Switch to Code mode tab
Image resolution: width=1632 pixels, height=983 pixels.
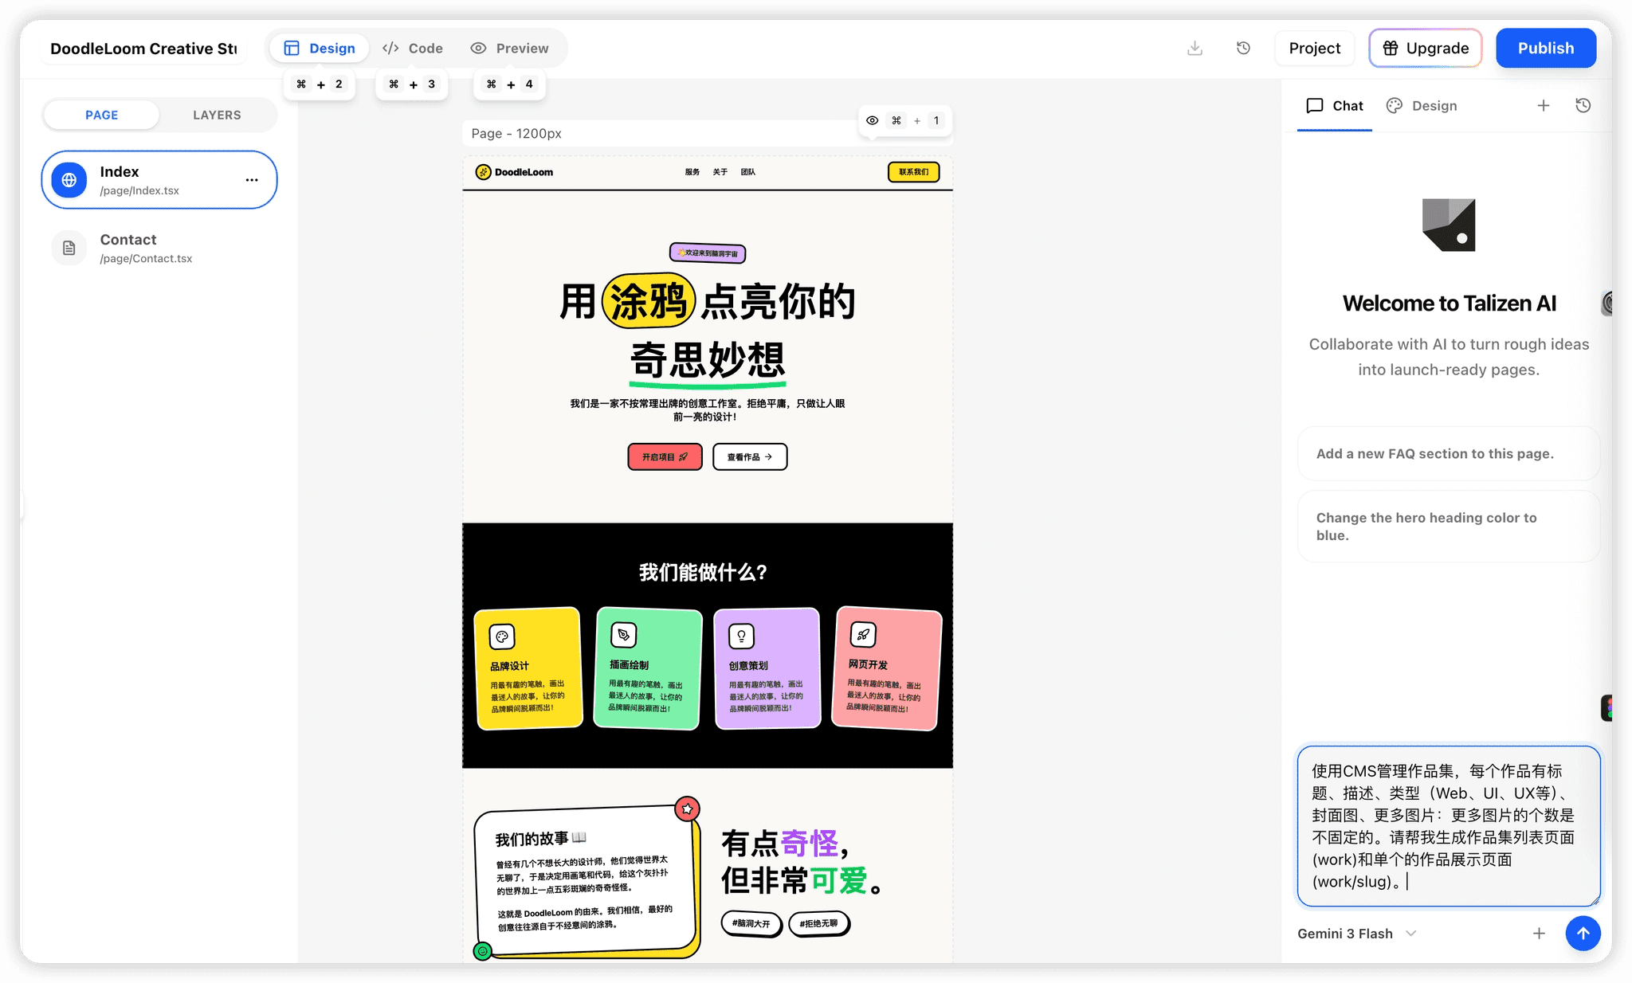(x=413, y=49)
